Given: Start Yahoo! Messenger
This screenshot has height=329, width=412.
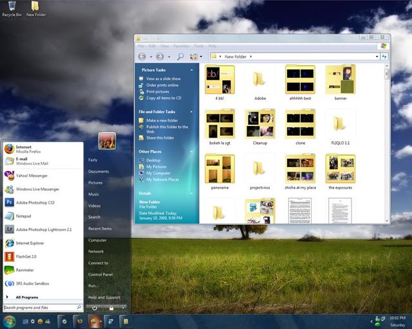Looking at the screenshot, I should point(32,175).
